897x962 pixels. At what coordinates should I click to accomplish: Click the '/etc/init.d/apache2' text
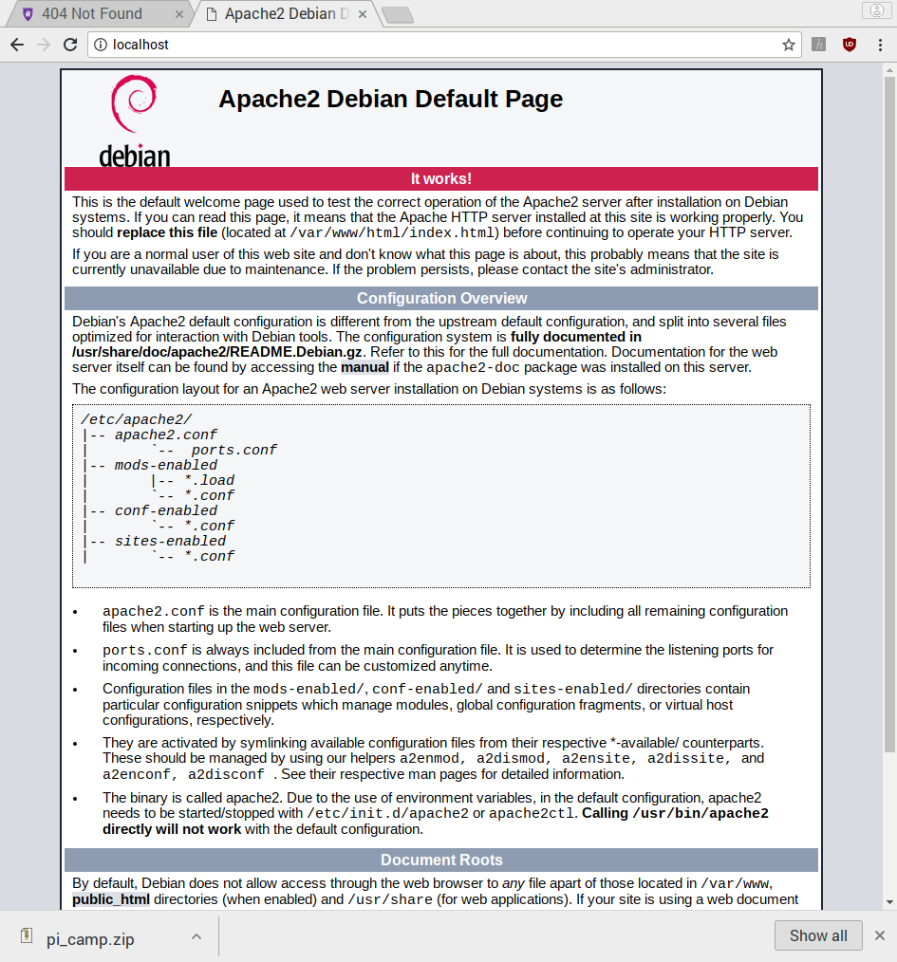point(387,814)
